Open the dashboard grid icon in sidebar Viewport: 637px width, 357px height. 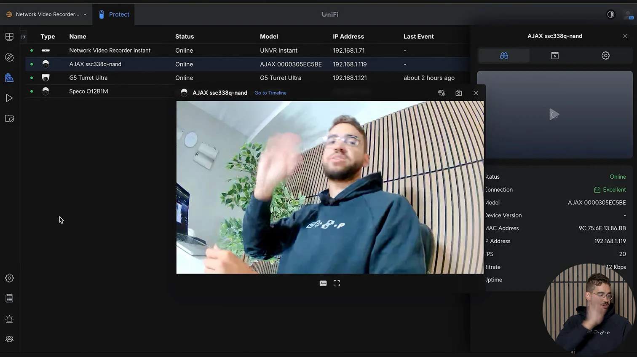(9, 37)
